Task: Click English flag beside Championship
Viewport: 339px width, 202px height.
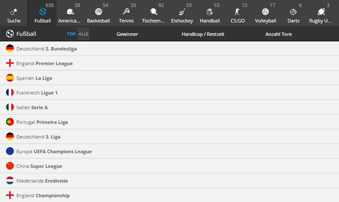Action: click(10, 195)
